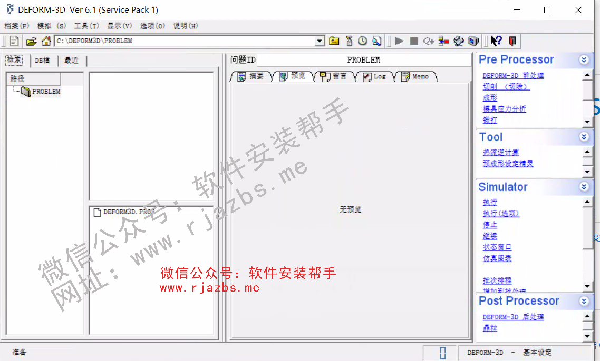The height and width of the screenshot is (361, 600).
Task: Click the clock scheduling toolbar icon
Action: pyautogui.click(x=362, y=41)
